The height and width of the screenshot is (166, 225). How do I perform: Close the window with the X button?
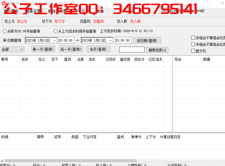(x=222, y=3)
